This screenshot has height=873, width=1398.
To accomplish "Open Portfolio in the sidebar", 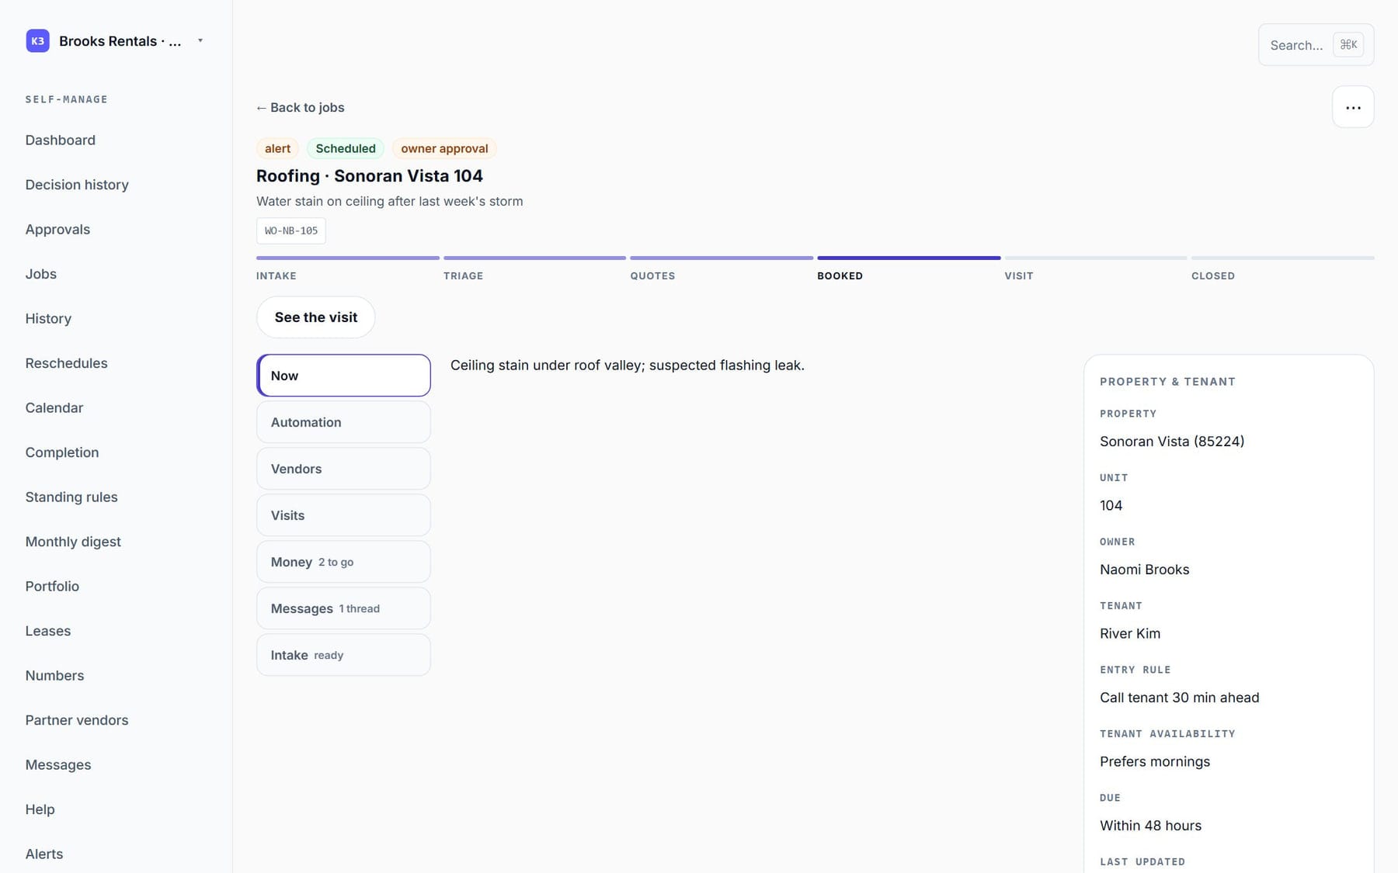I will click(x=52, y=587).
